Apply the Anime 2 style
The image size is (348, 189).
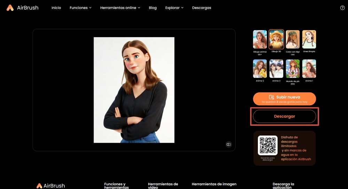[x=260, y=69]
